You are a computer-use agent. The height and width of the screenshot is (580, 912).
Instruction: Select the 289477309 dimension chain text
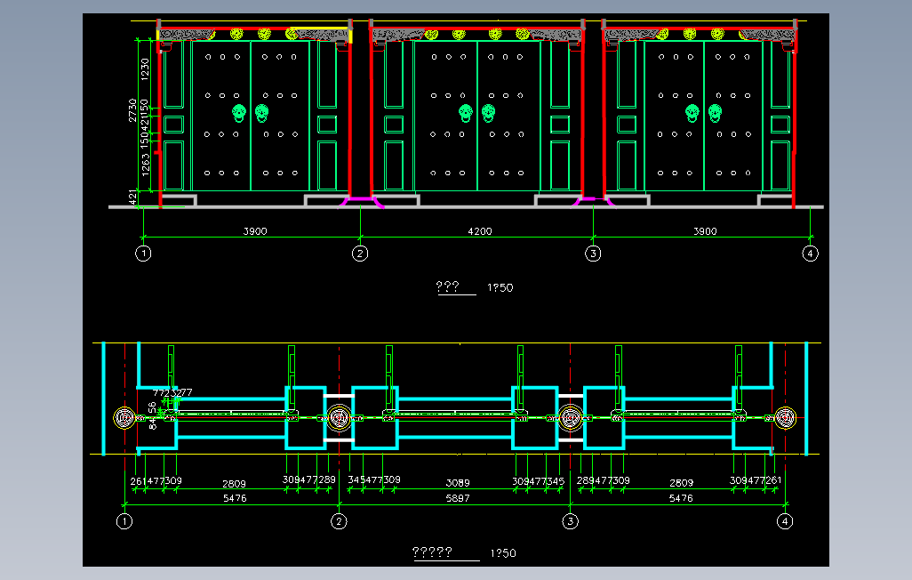(x=604, y=480)
